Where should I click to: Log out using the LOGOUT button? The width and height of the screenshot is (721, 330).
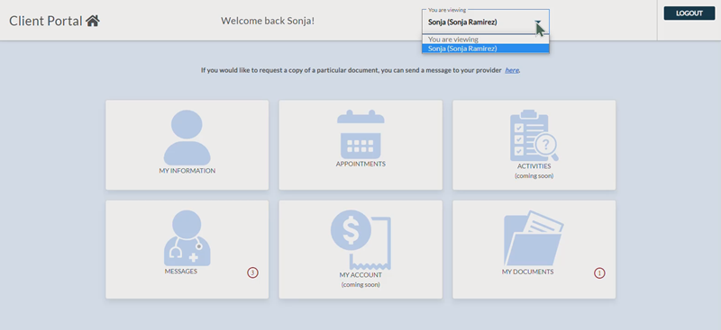(689, 13)
